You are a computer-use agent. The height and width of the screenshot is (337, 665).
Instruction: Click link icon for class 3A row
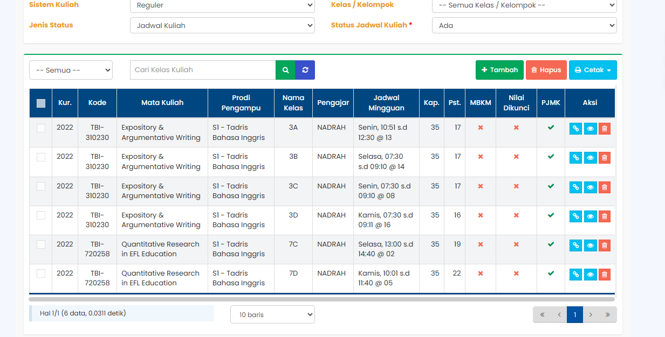(575, 129)
